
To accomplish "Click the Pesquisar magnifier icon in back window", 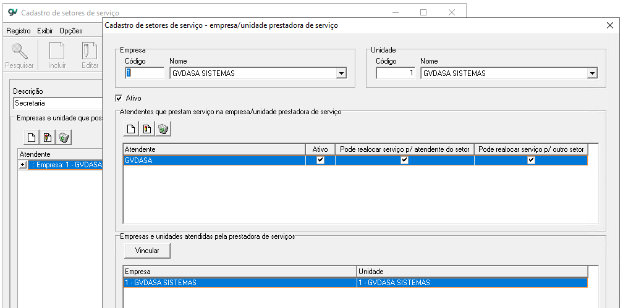I will pos(19,51).
